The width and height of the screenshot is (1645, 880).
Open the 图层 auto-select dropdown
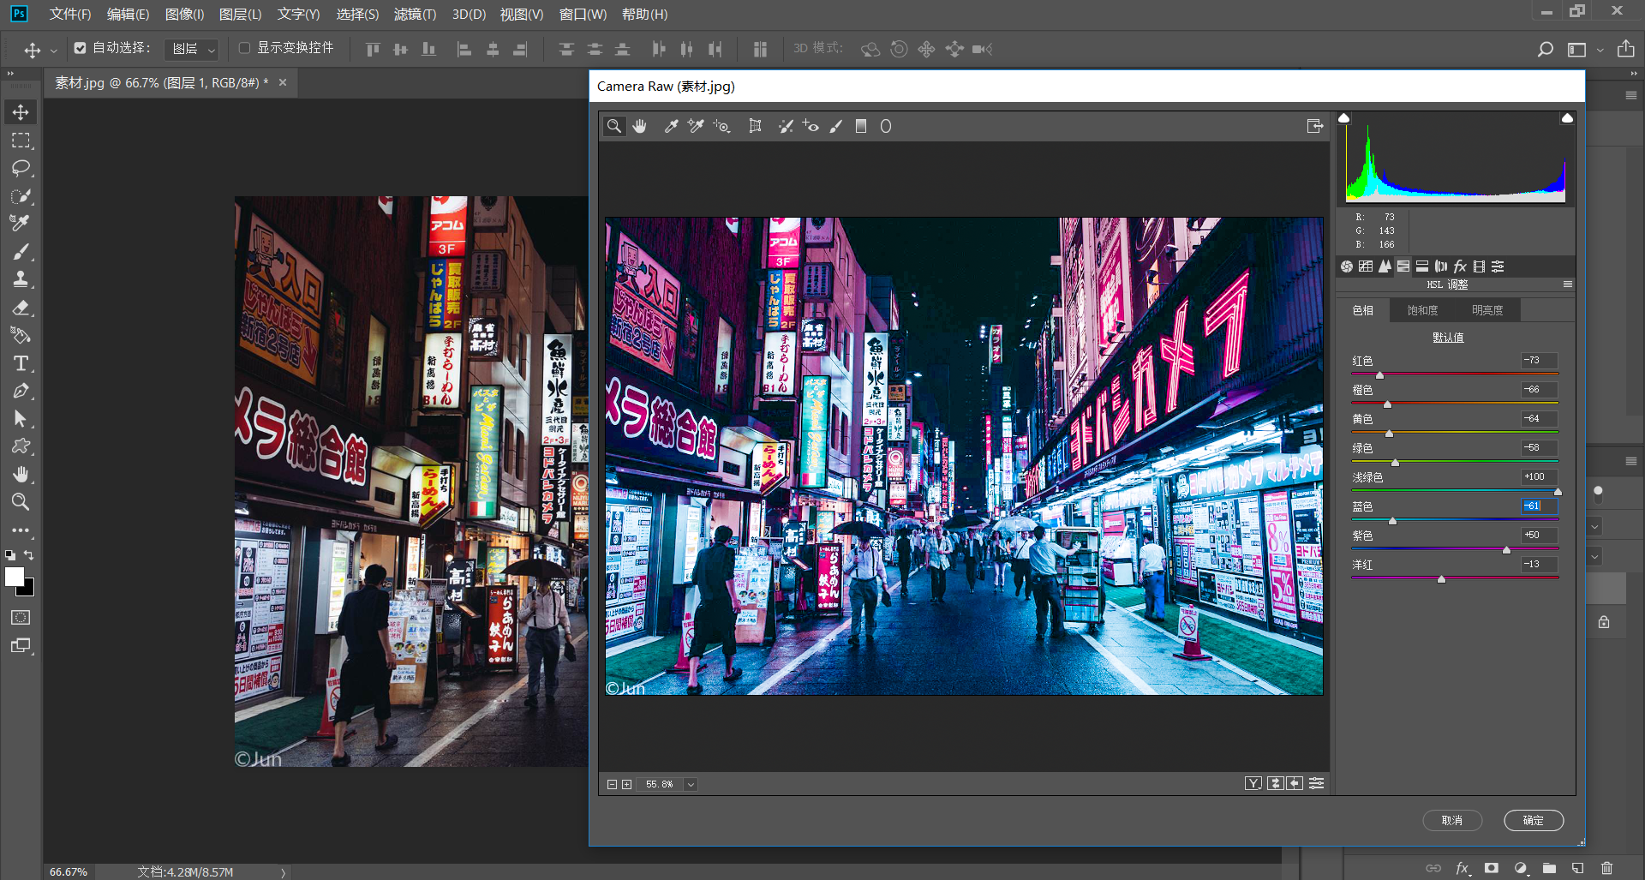192,49
